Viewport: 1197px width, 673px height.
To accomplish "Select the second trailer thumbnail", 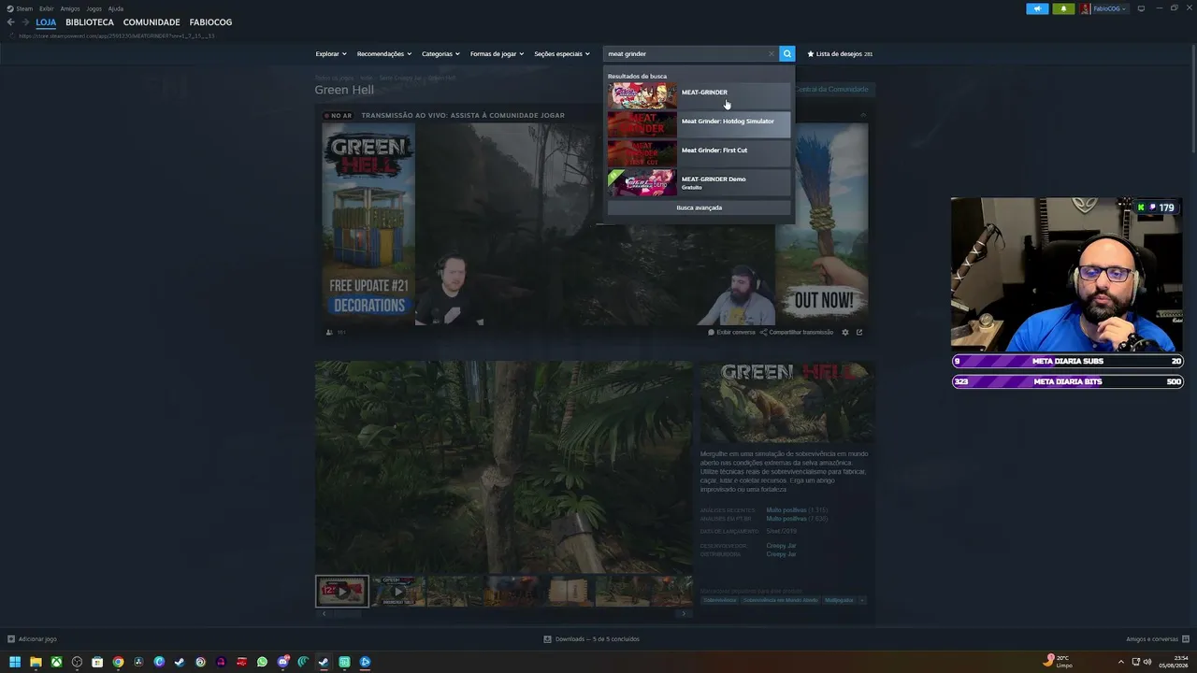I will point(398,591).
